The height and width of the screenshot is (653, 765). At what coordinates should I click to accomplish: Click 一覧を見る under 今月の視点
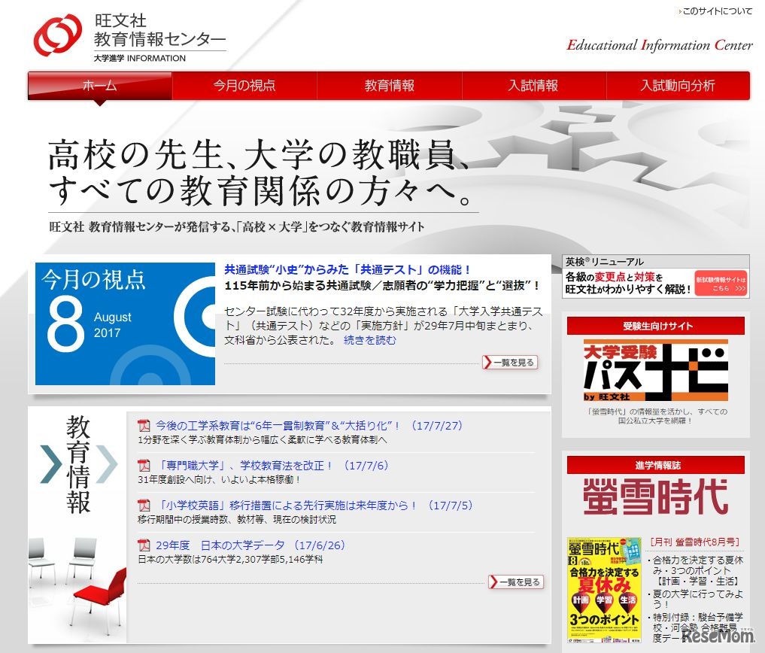[x=509, y=362]
